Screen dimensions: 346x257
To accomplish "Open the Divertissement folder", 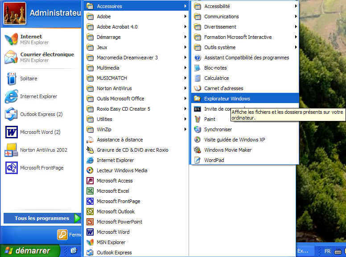I will click(244, 27).
